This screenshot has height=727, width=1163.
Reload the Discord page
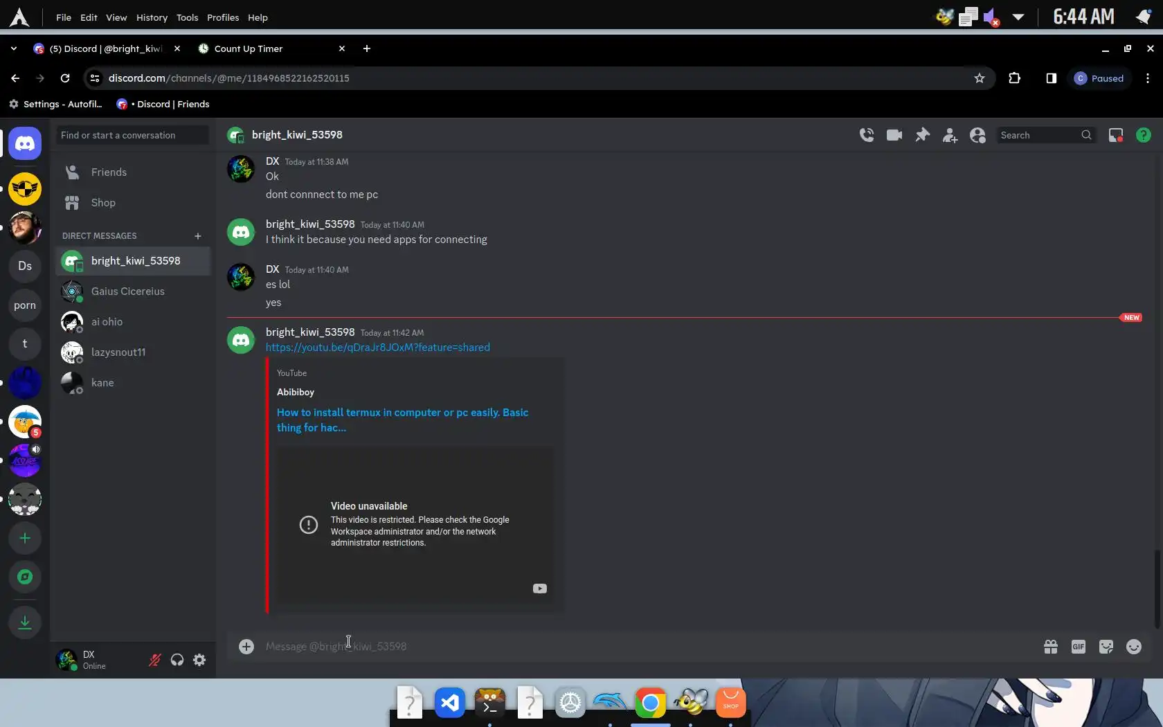(65, 78)
